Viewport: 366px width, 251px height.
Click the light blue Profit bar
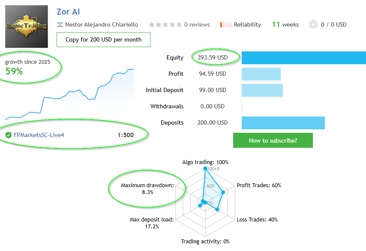click(261, 74)
